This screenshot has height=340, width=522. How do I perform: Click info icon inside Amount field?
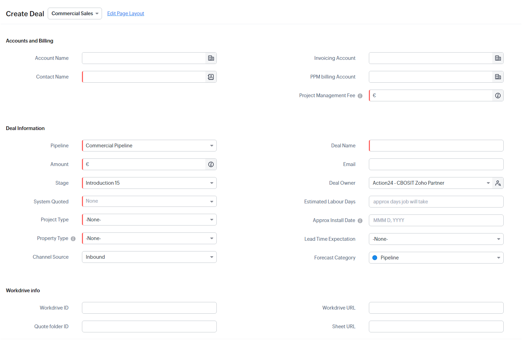tap(211, 164)
